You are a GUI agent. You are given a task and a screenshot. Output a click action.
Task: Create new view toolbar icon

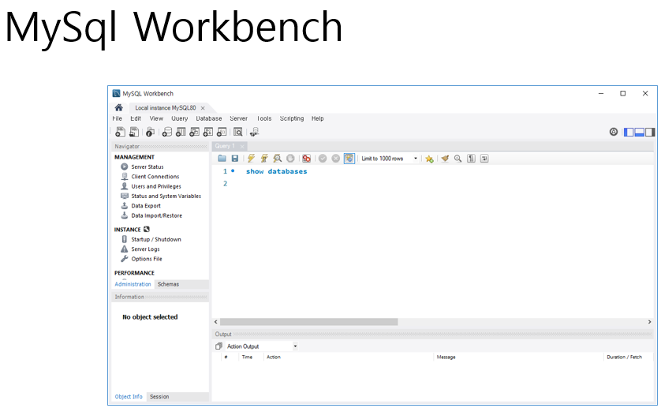coord(194,132)
